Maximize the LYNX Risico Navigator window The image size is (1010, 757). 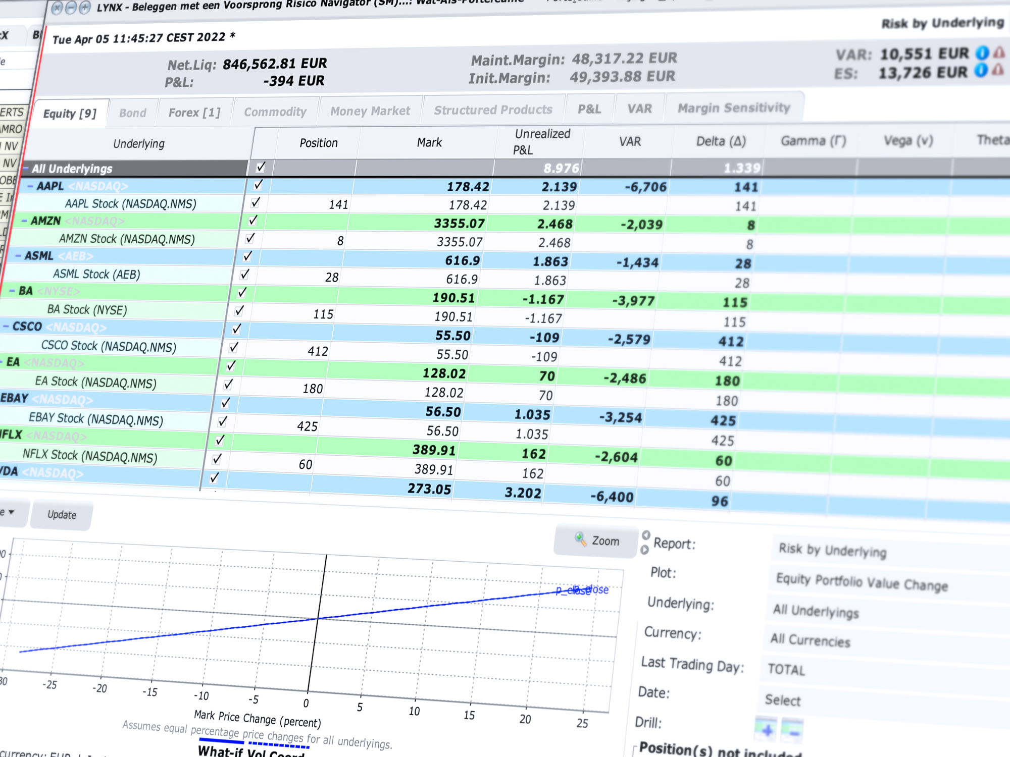pyautogui.click(x=85, y=7)
